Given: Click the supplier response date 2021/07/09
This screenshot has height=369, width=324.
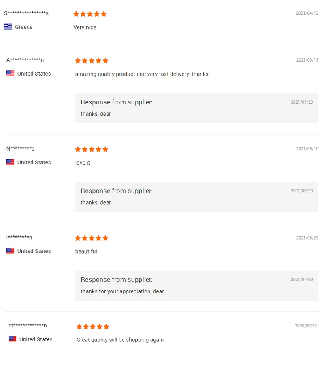Looking at the screenshot, I should (302, 280).
